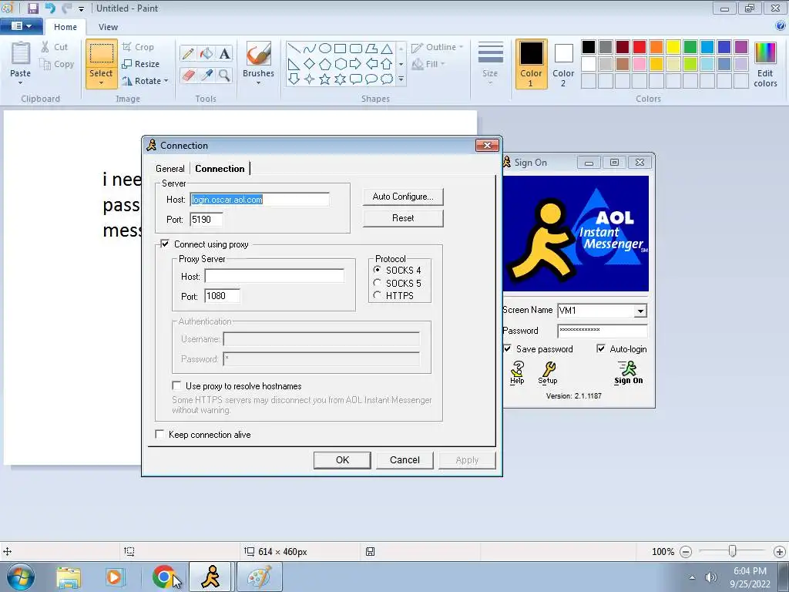Screen dimensions: 789x592
Task: Click the Cut scissors button
Action: point(54,47)
